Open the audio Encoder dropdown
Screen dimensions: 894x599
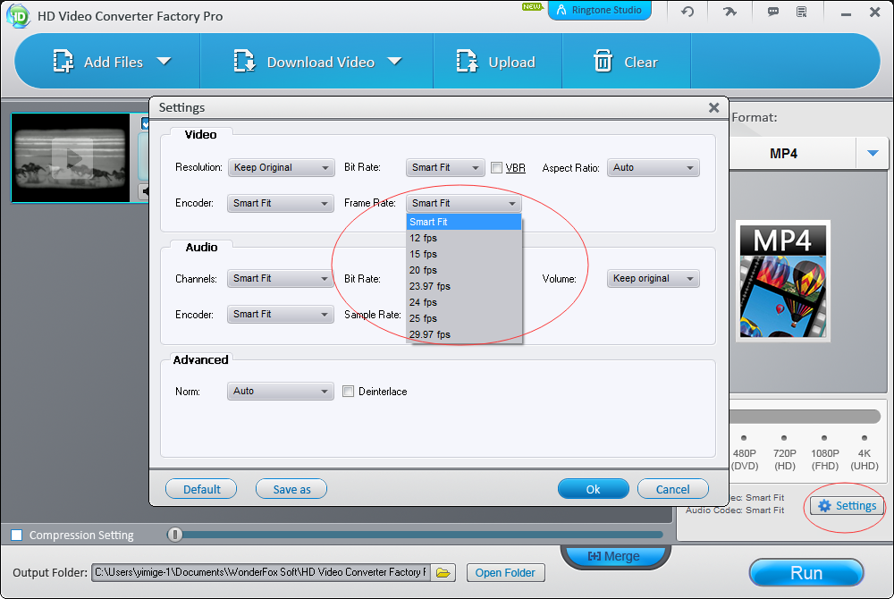coord(280,315)
